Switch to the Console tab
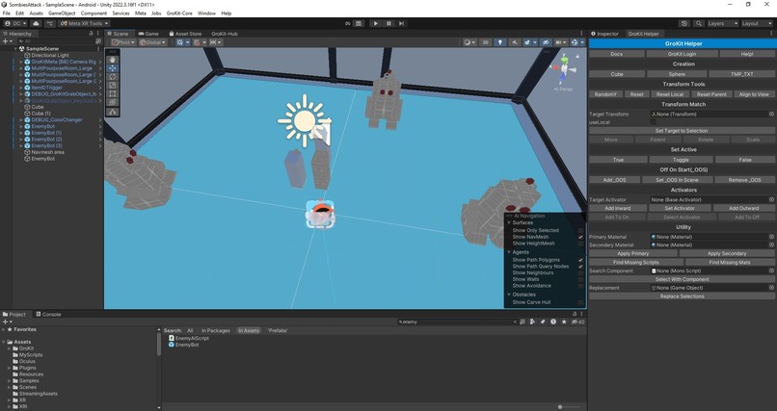777x411 pixels. point(48,314)
